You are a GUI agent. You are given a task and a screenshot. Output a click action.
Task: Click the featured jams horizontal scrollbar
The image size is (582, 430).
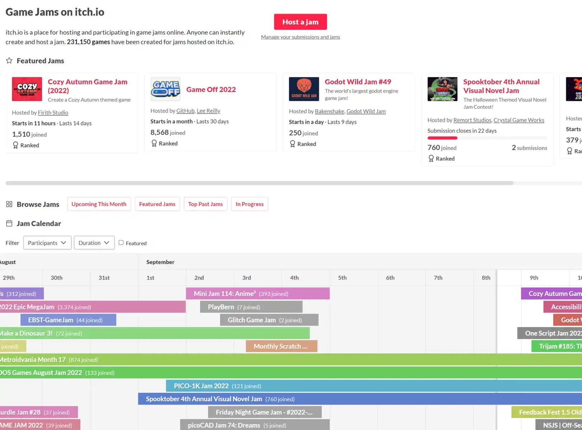(x=259, y=183)
